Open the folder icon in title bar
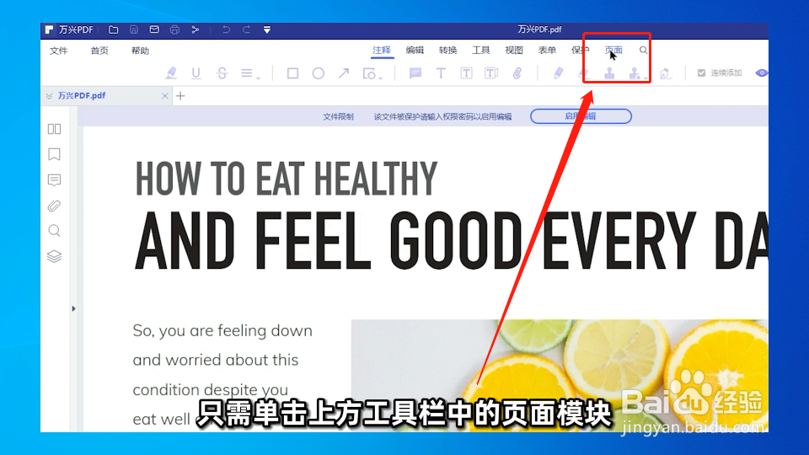This screenshot has width=809, height=455. pyautogui.click(x=113, y=30)
